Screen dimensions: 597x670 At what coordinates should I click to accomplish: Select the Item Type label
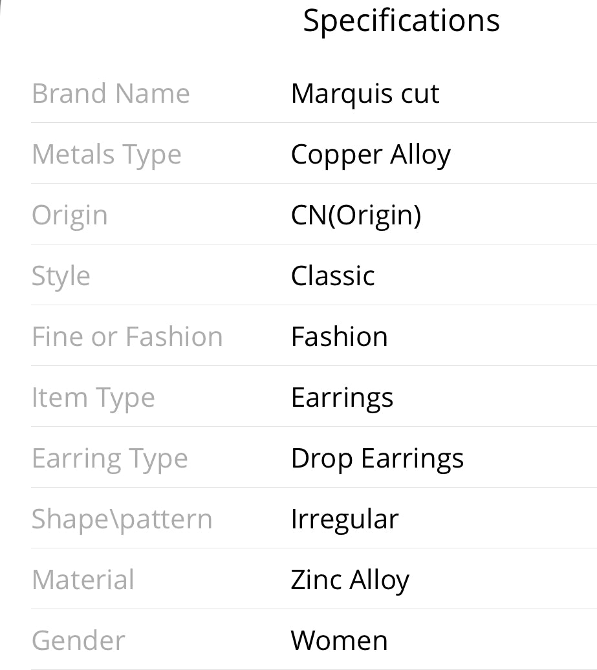click(93, 398)
